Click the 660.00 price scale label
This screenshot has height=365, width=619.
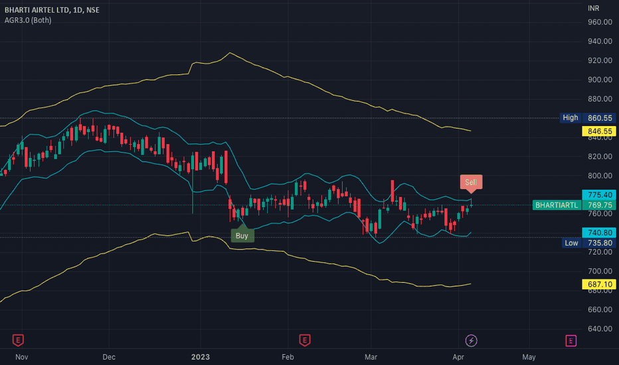click(x=600, y=309)
